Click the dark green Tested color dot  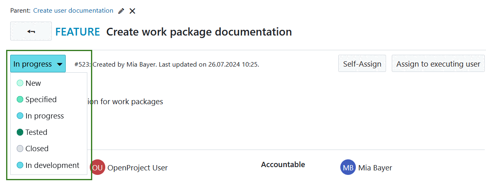[20, 132]
